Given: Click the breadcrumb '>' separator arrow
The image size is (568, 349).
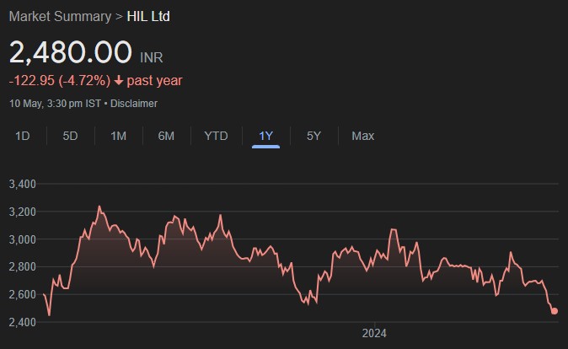Looking at the screenshot, I should (x=119, y=17).
